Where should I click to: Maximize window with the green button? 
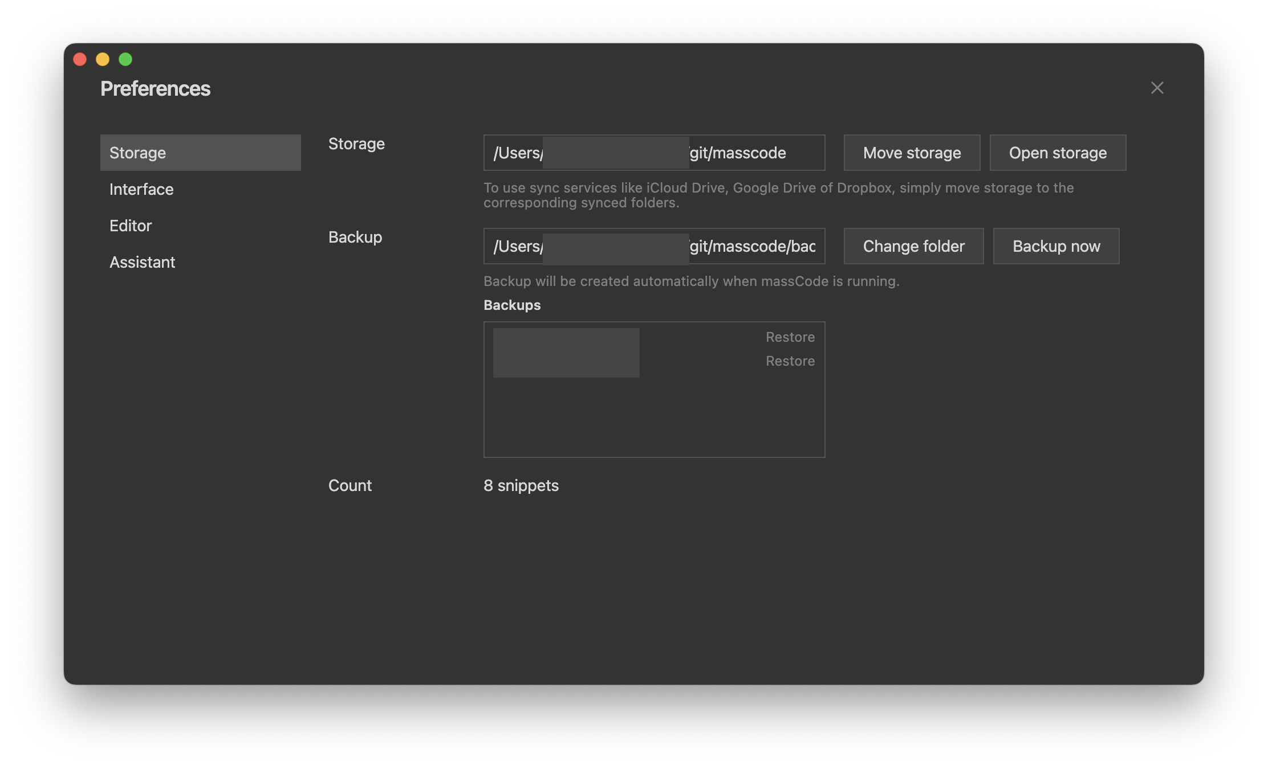click(125, 59)
